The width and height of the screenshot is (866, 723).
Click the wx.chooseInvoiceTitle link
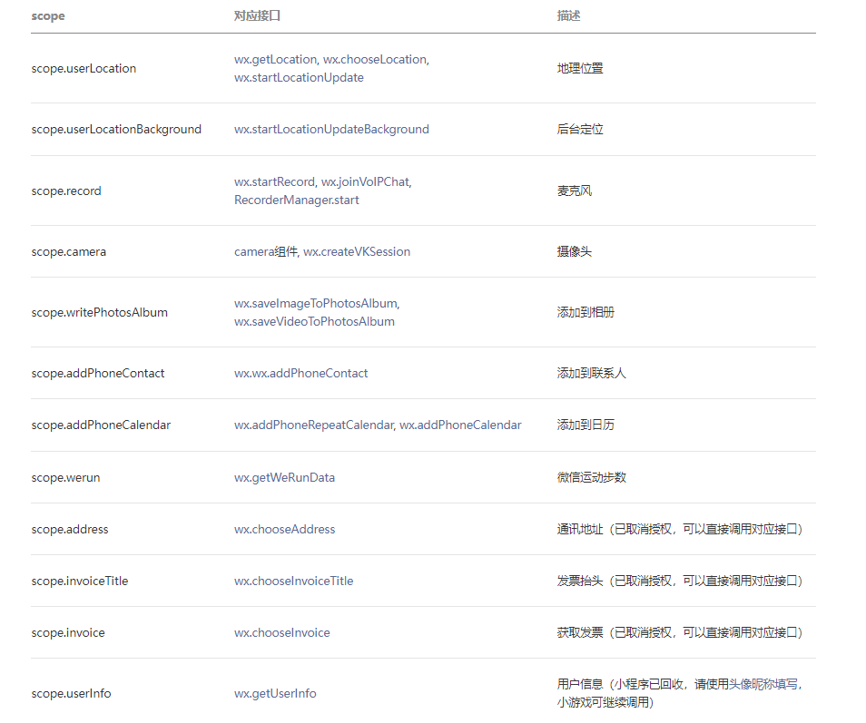click(x=293, y=581)
